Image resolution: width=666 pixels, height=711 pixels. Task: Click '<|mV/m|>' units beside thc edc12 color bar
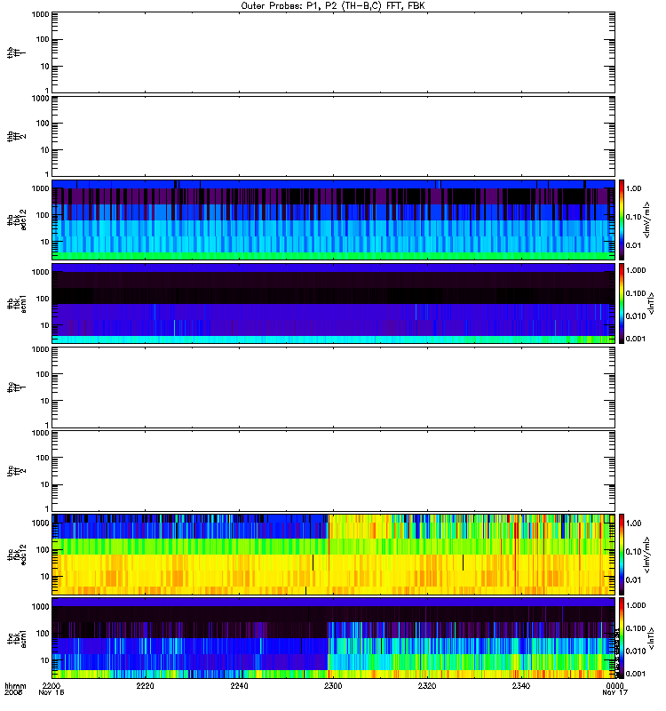pyautogui.click(x=647, y=555)
